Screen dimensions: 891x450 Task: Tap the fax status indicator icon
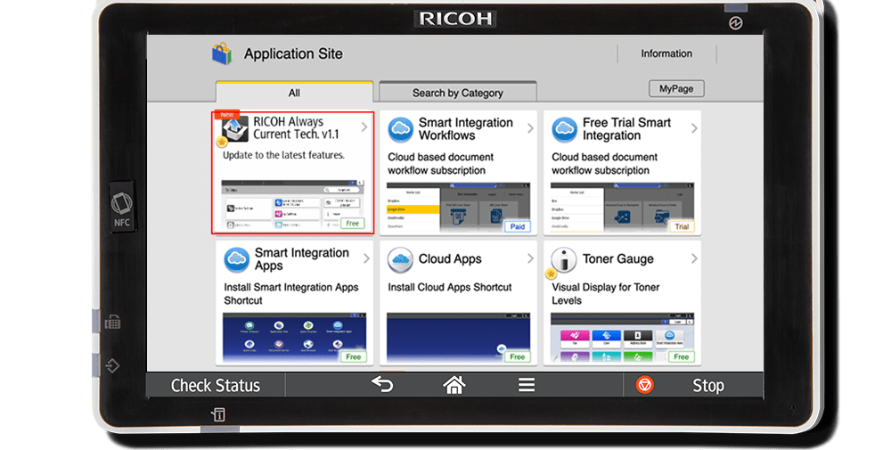tap(112, 323)
